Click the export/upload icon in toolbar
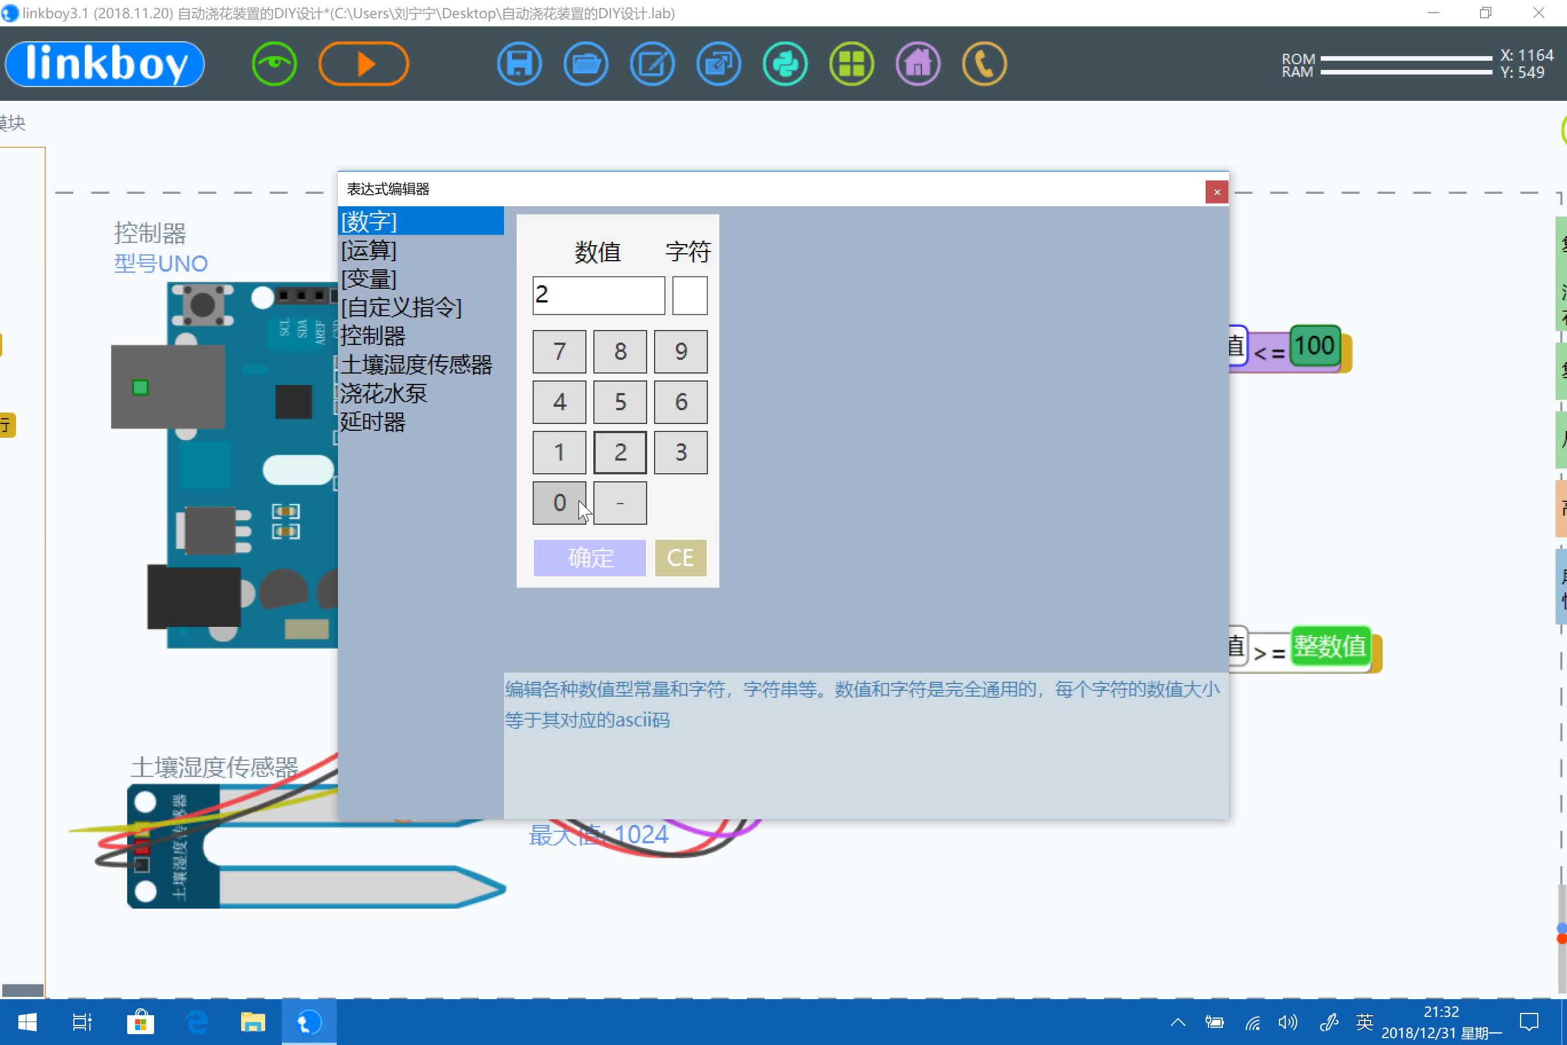Image resolution: width=1567 pixels, height=1045 pixels. (719, 63)
